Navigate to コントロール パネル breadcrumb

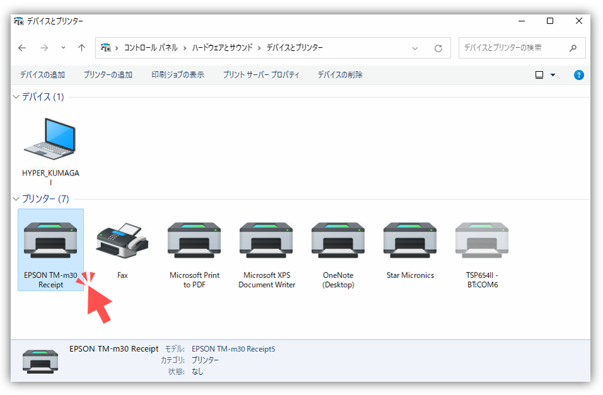click(151, 48)
